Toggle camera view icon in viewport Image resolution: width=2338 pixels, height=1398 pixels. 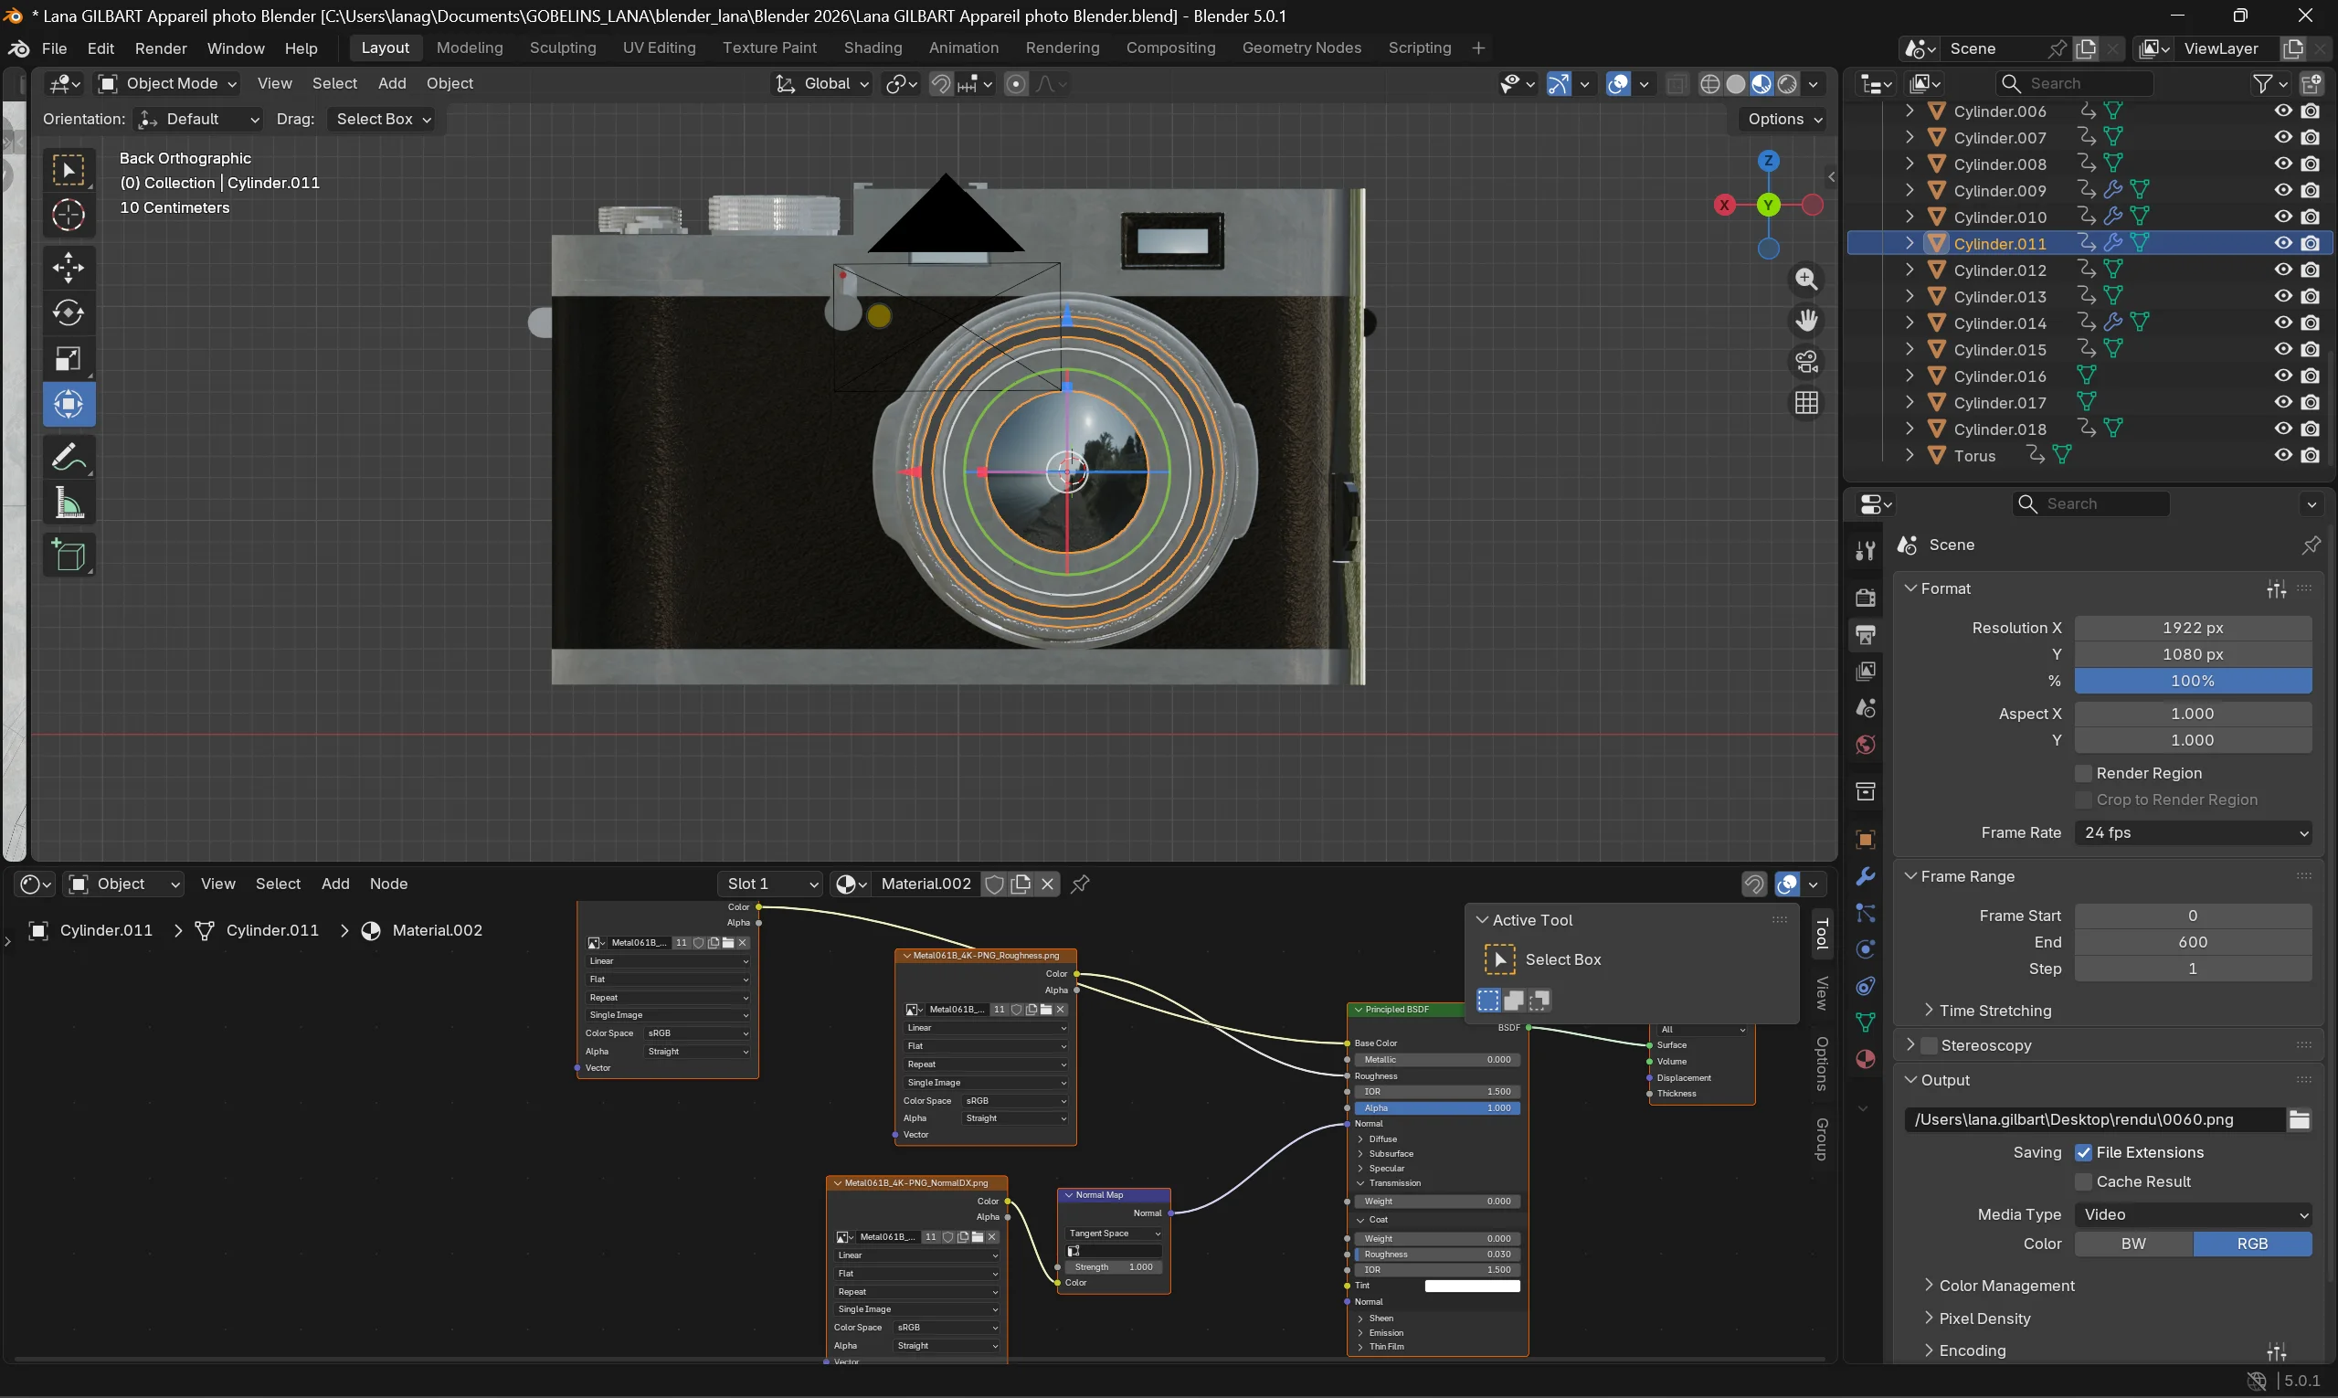1805,362
